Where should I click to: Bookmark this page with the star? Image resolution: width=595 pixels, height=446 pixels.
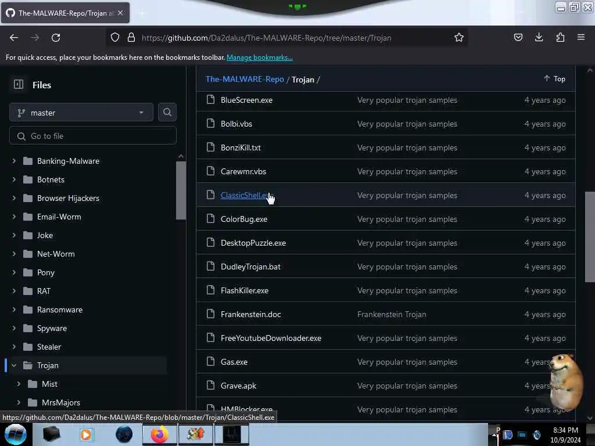point(459,38)
